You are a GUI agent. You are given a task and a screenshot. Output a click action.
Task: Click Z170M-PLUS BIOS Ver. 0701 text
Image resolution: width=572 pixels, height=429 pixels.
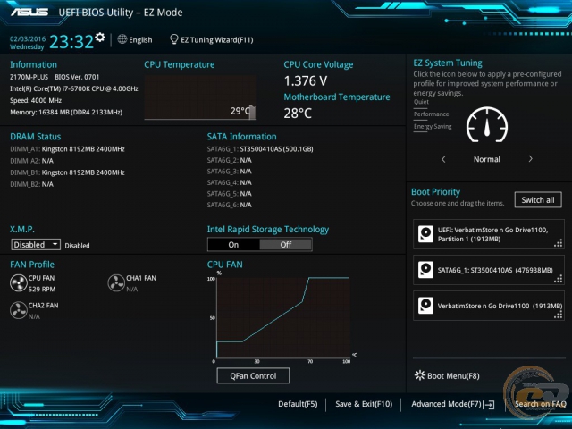55,77
